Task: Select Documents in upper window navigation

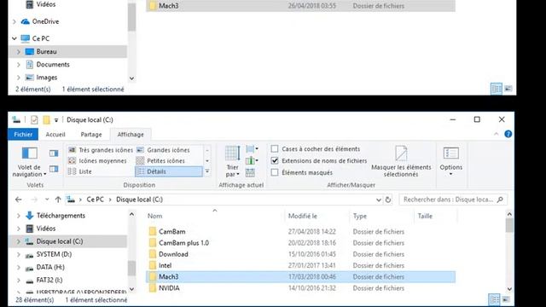Action: click(53, 65)
